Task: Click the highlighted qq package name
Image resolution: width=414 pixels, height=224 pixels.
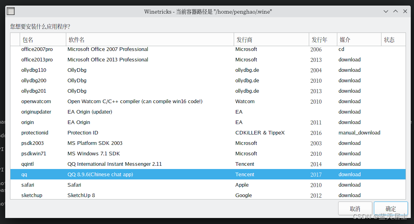Action: (24, 175)
